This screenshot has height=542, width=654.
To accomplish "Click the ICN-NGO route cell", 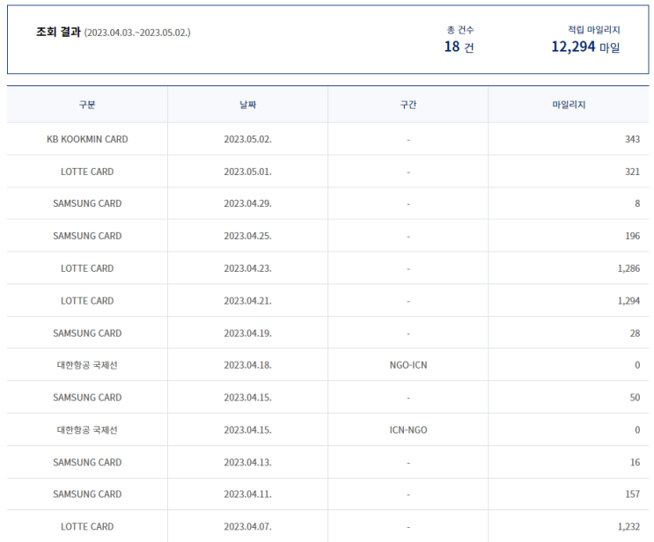I will click(x=408, y=430).
